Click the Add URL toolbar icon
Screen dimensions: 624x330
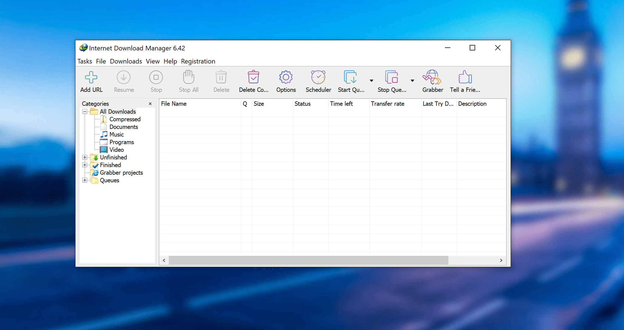click(x=91, y=78)
